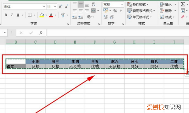Open 套用表格格式 table format menu
This screenshot has height=113, width=189.
point(141,11)
